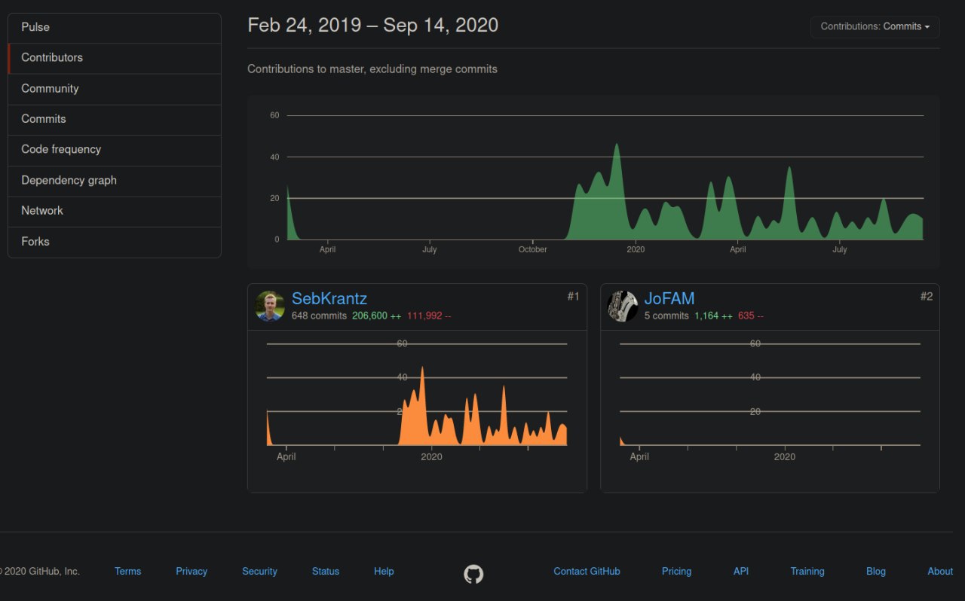Open the Terms footer link
The height and width of the screenshot is (601, 965).
127,572
